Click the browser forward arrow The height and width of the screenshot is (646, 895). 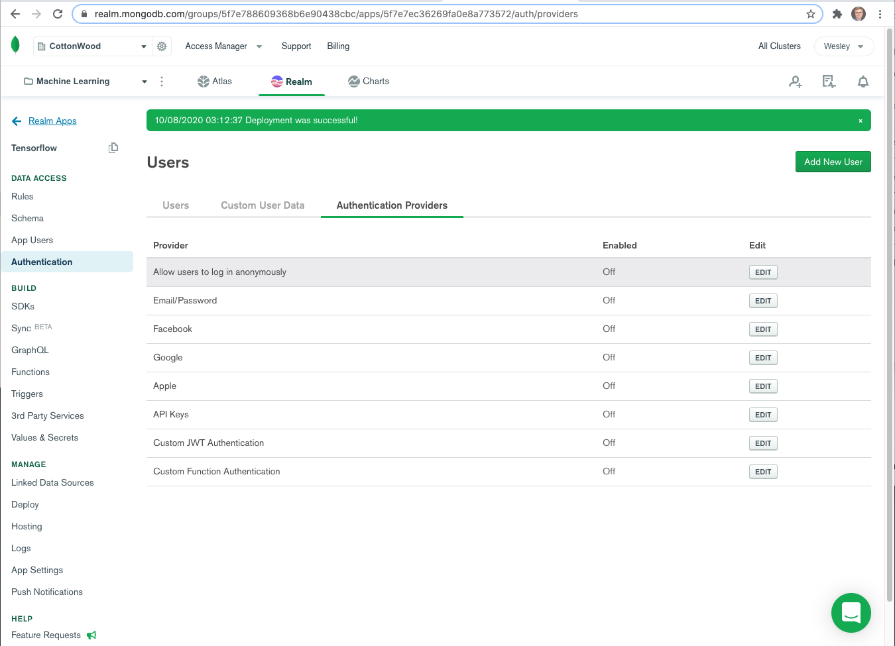click(36, 14)
